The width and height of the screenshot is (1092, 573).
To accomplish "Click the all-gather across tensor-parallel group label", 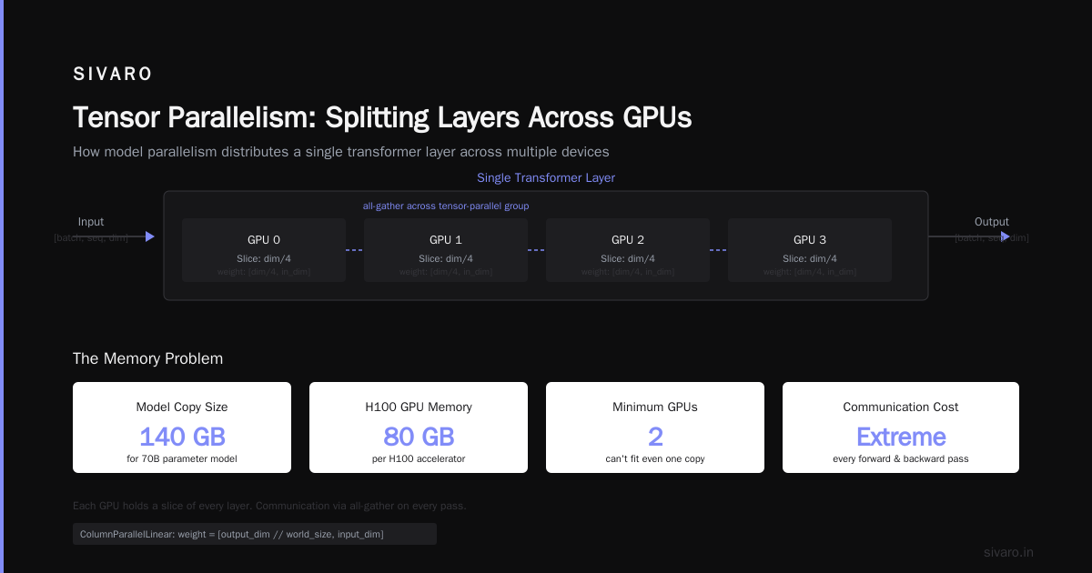I will coord(446,206).
